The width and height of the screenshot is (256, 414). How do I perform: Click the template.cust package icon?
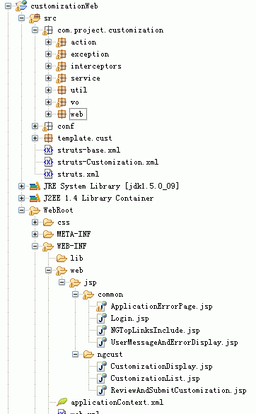click(x=48, y=138)
